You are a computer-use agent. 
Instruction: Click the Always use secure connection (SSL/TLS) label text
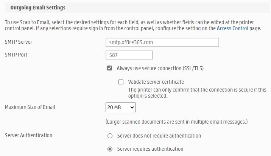(160, 68)
